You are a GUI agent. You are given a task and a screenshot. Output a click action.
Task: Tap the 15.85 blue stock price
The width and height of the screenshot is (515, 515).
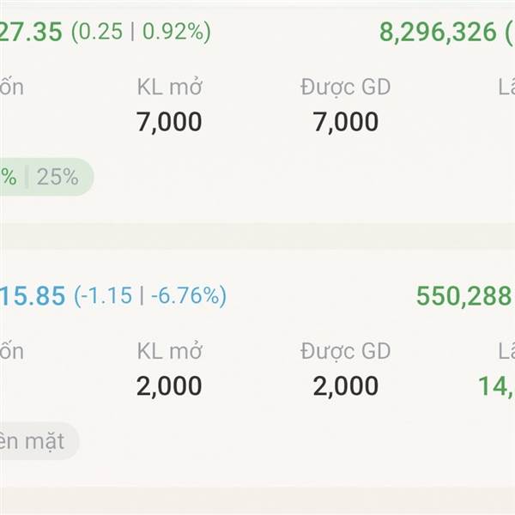[x=33, y=296]
